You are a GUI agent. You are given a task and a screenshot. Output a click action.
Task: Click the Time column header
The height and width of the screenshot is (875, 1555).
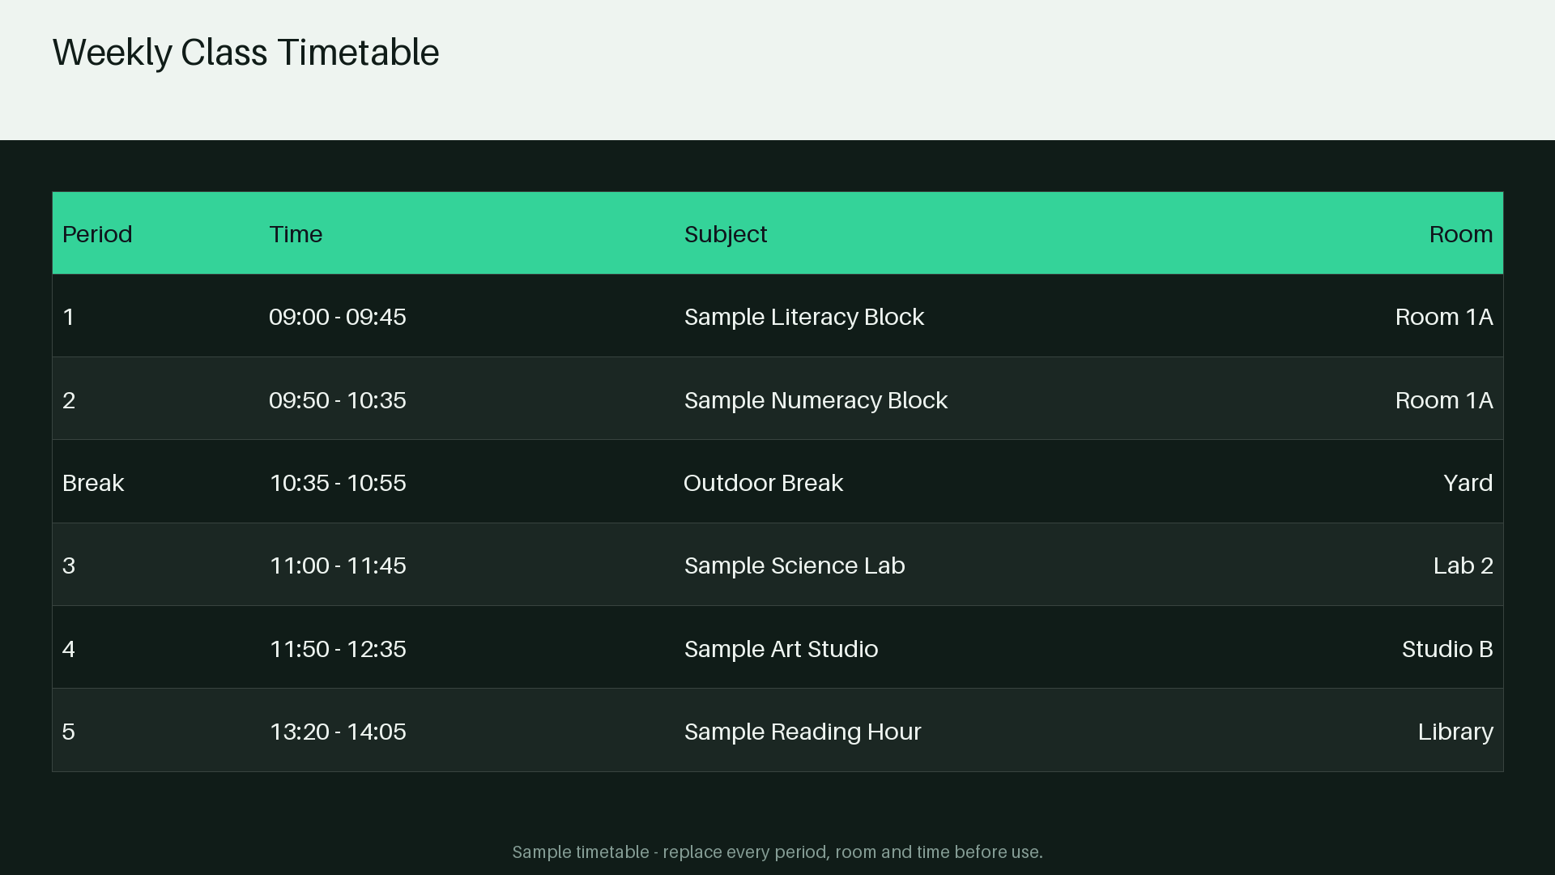[296, 234]
